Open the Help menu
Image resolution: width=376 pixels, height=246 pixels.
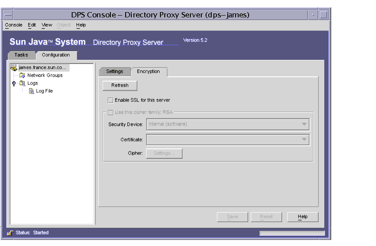pyautogui.click(x=81, y=25)
